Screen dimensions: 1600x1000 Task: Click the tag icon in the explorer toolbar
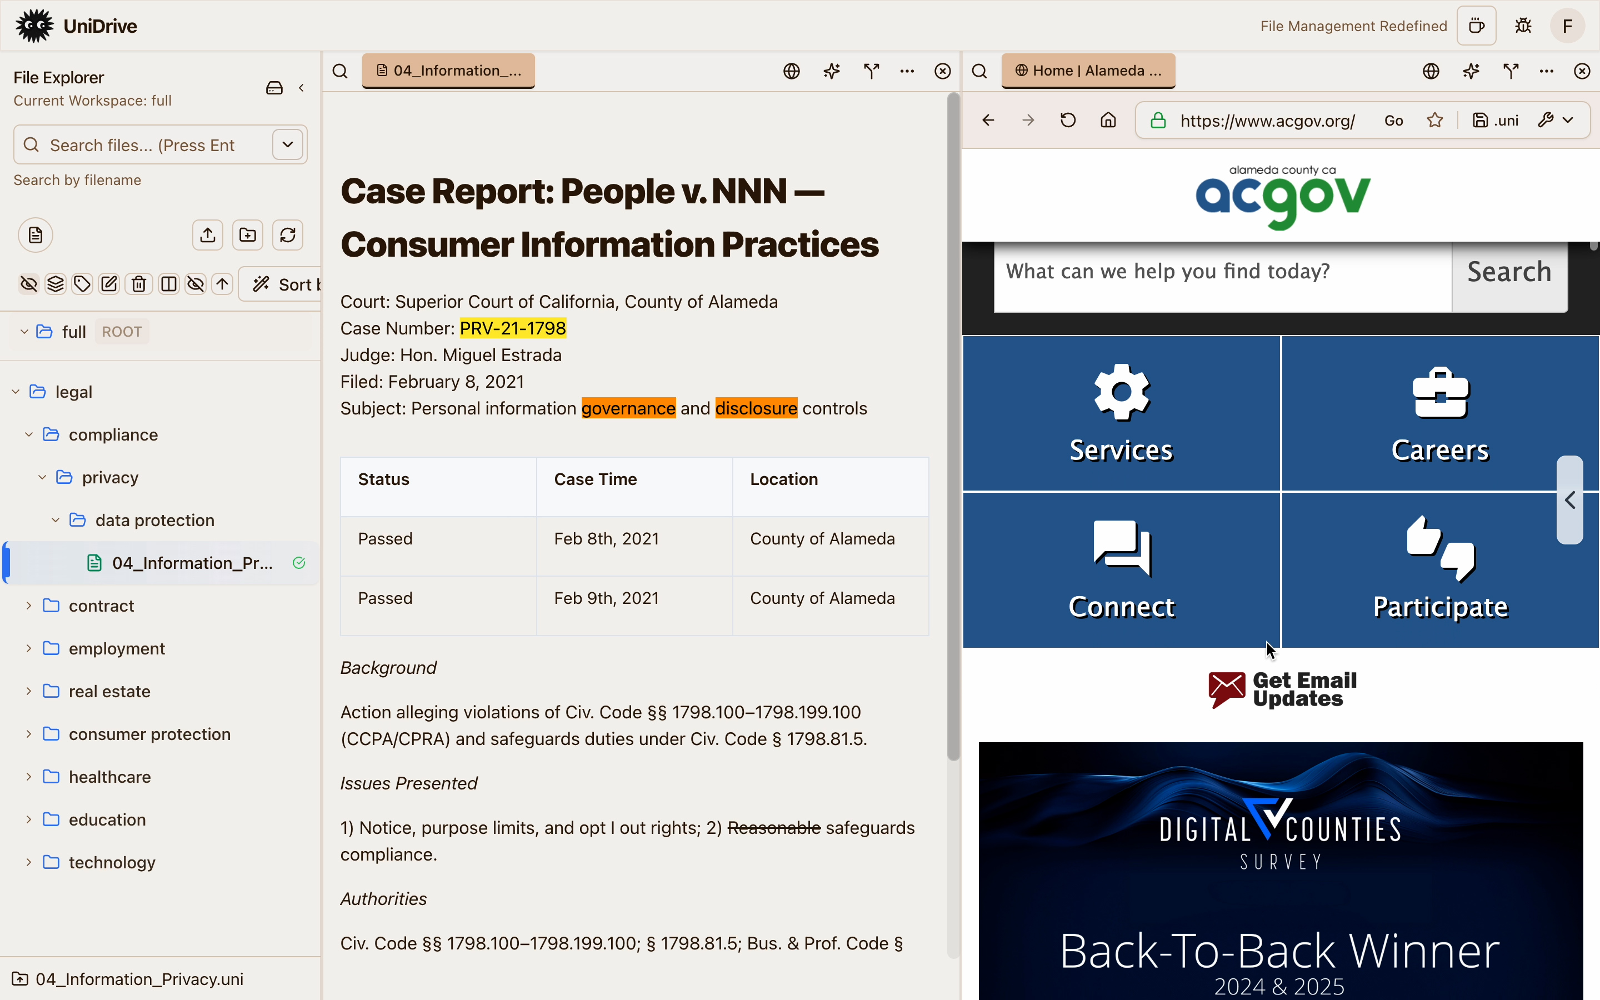(x=82, y=284)
